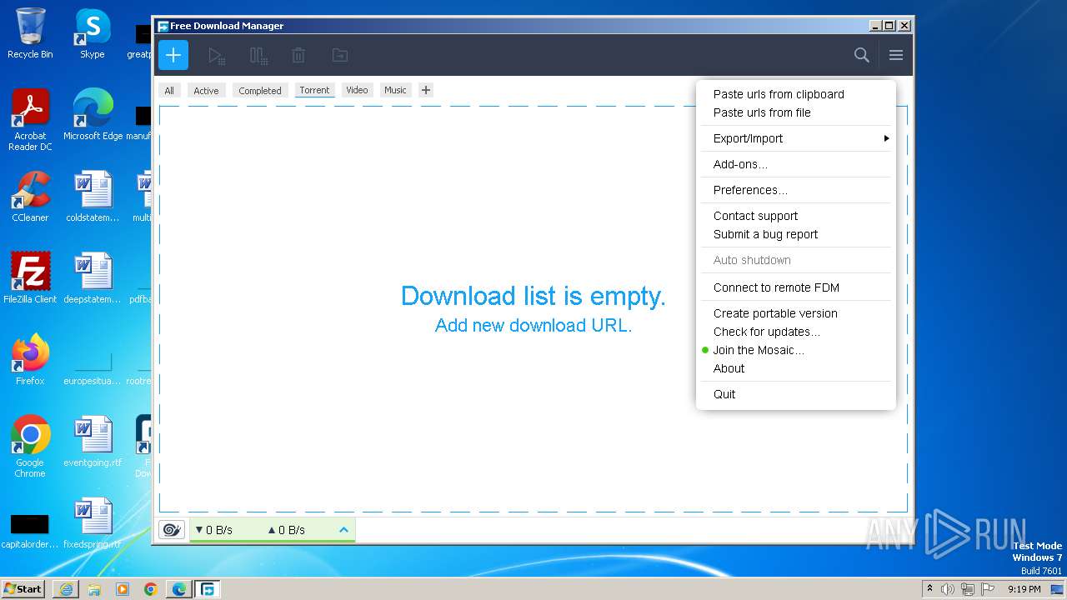Click the Pause downloads toolbar icon
The width and height of the screenshot is (1067, 600).
[x=258, y=56]
